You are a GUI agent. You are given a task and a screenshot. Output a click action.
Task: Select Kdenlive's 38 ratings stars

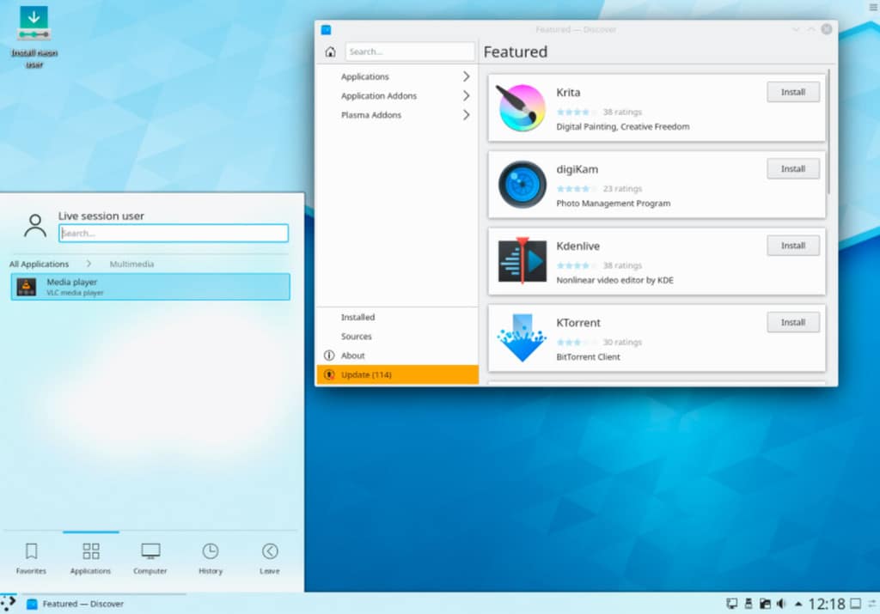[577, 265]
